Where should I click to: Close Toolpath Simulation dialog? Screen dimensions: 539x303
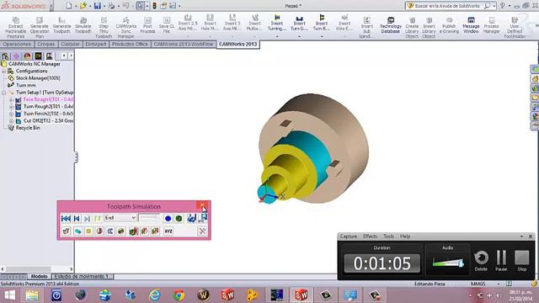(x=202, y=205)
